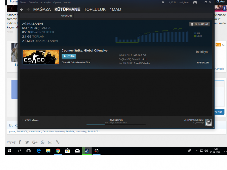Open the Arkadaşlar menu
This screenshot has width=227, height=170.
[45, 3]
